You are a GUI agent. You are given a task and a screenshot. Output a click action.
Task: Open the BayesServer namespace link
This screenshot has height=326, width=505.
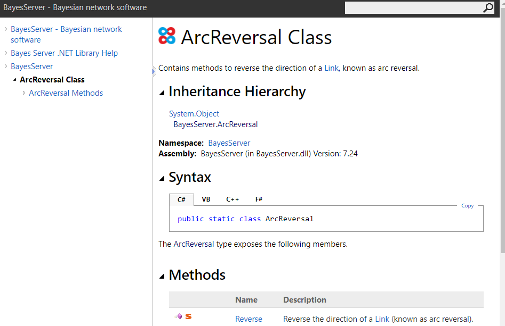(x=229, y=143)
